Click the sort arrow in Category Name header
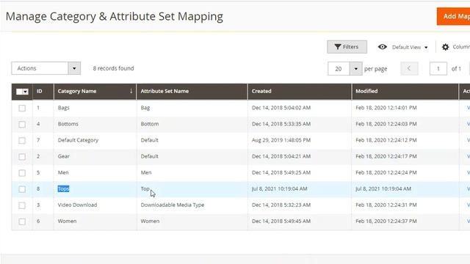 [x=131, y=91]
